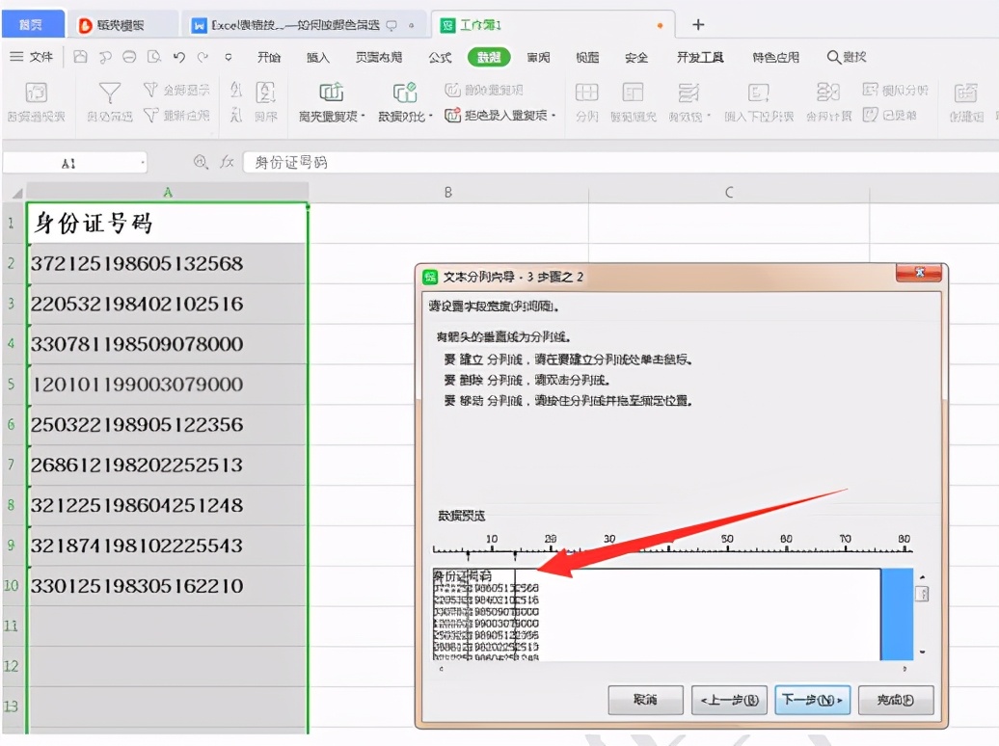This screenshot has height=746, width=999.
Task: Open the 安全 ribbon tab
Action: pyautogui.click(x=635, y=57)
